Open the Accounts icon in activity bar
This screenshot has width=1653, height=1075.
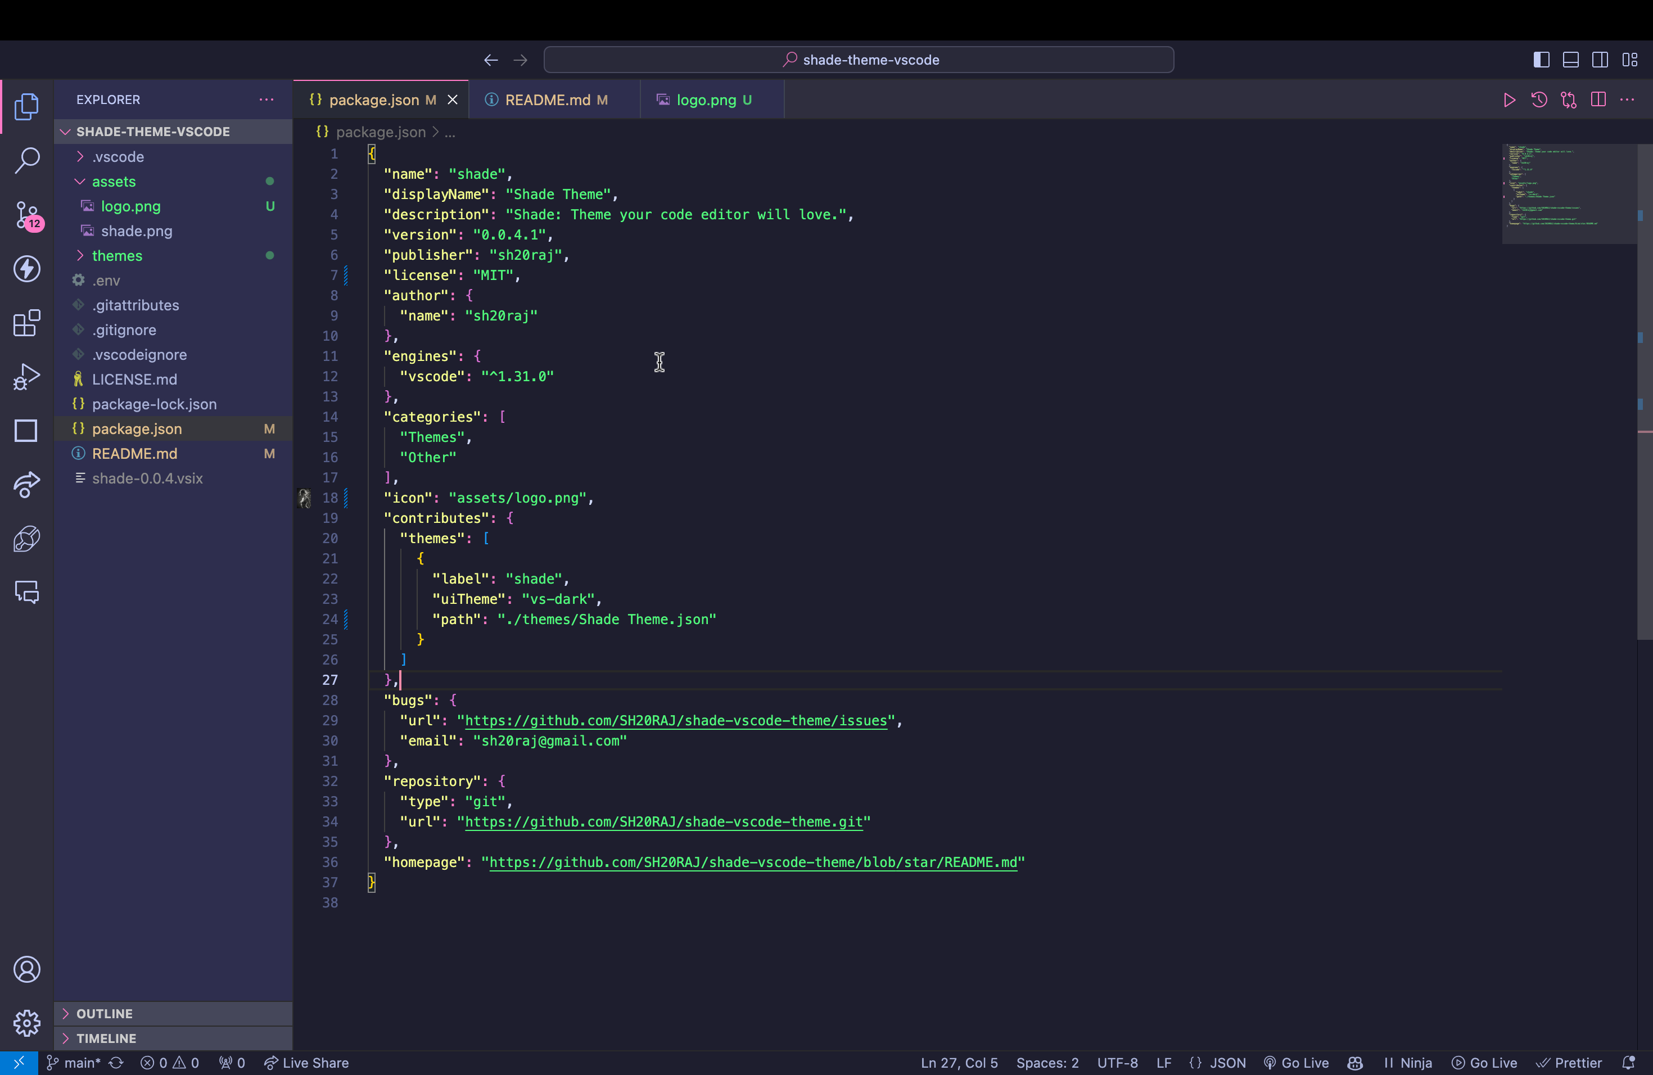(26, 969)
